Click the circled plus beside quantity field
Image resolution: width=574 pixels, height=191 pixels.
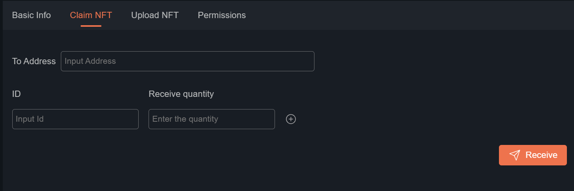point(291,119)
